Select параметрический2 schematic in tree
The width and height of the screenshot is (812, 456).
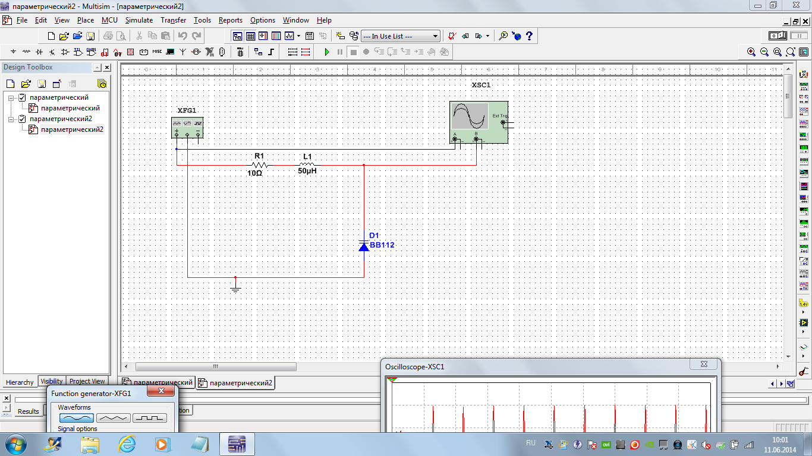[x=72, y=129]
